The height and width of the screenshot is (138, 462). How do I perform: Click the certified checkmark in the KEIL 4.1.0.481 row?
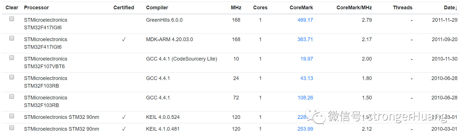124,129
